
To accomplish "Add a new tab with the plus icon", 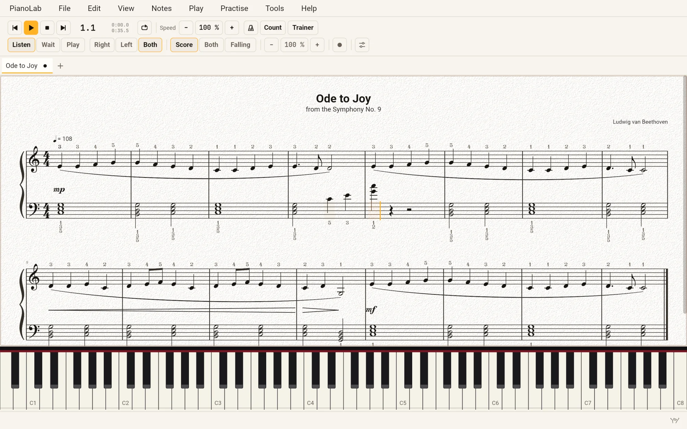I will [x=60, y=66].
